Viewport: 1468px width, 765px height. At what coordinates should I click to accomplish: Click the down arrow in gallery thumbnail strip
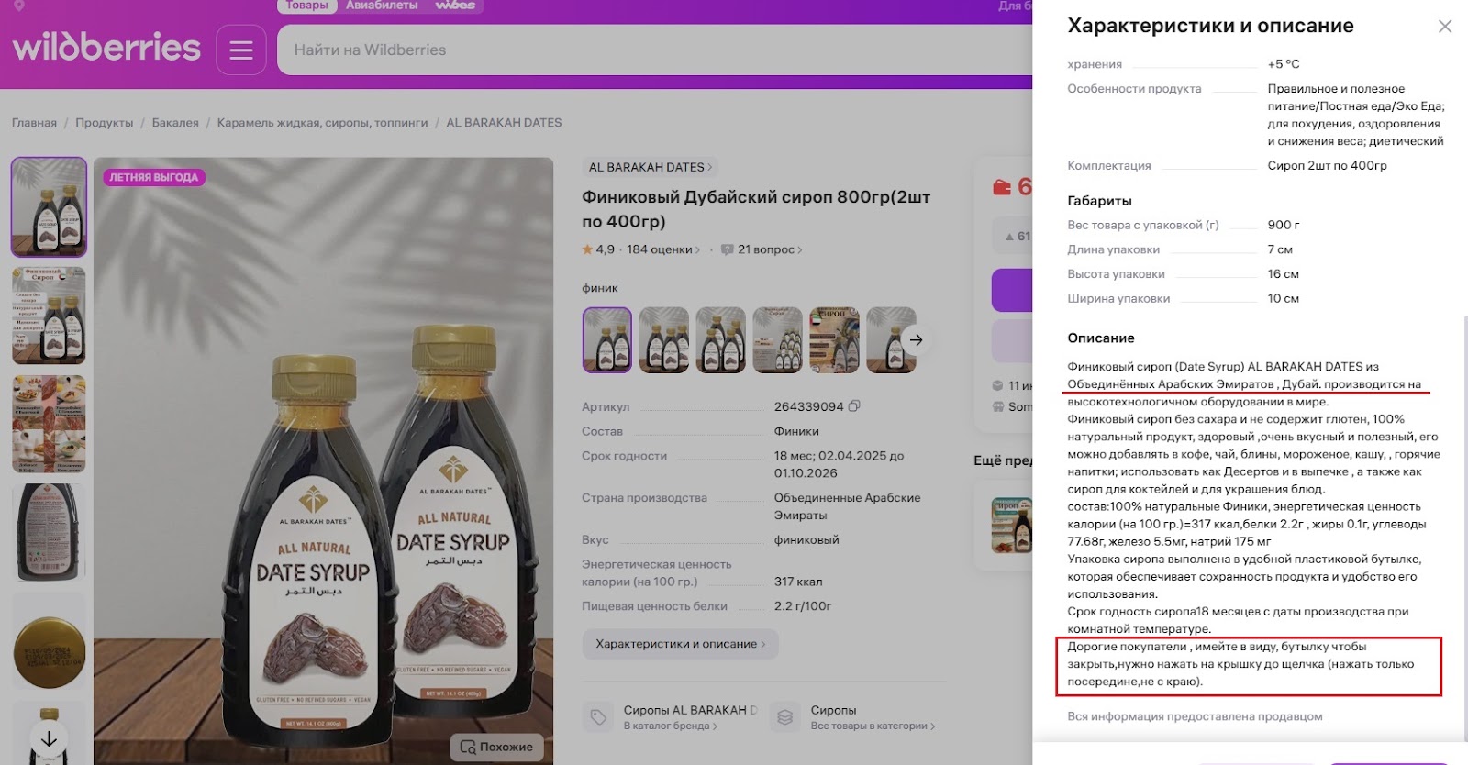(x=49, y=738)
